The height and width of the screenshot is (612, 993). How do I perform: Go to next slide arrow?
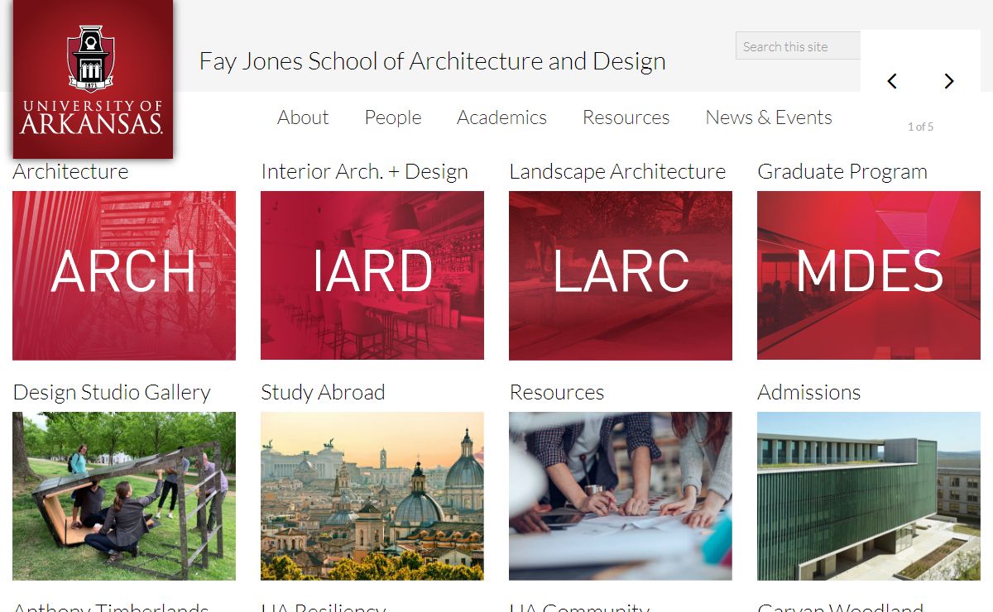(x=949, y=81)
